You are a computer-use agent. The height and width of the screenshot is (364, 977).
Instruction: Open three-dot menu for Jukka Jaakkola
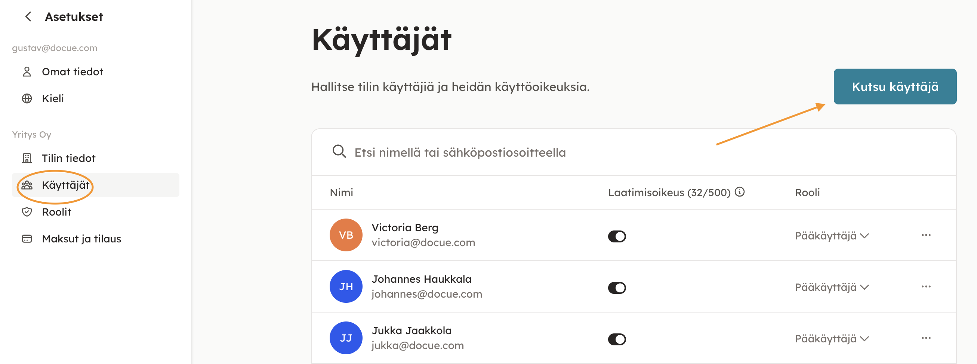pyautogui.click(x=926, y=338)
